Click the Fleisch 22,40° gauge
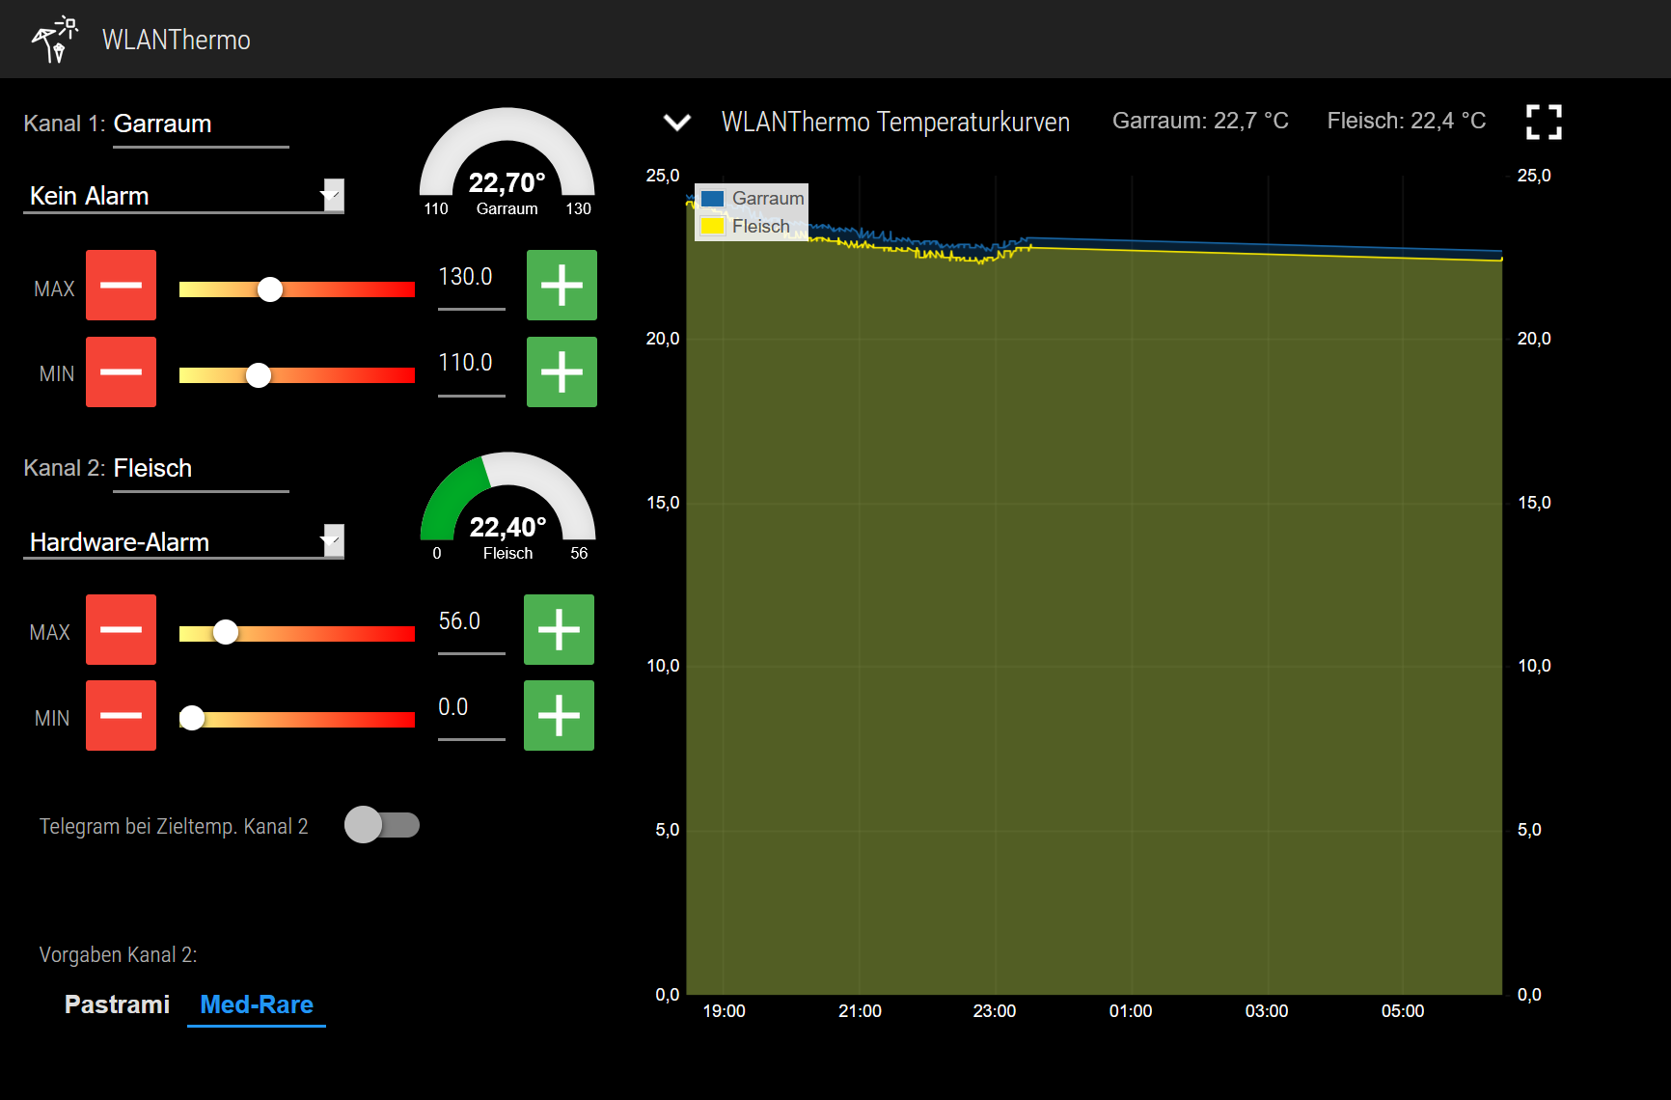The image size is (1671, 1100). click(507, 507)
